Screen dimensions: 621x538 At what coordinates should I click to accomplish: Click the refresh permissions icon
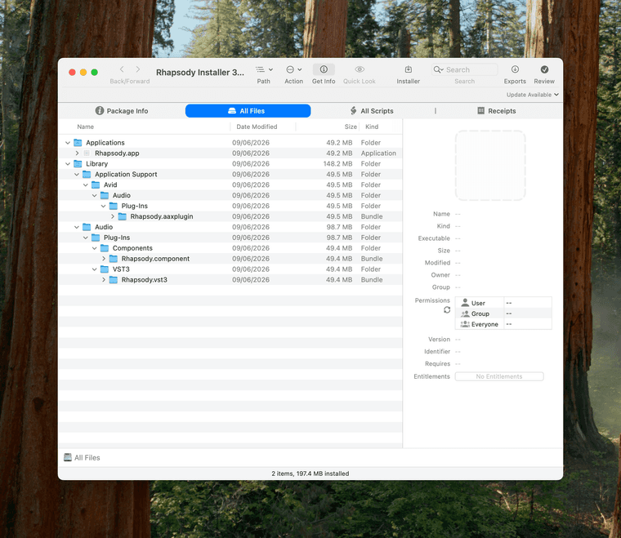point(447,309)
